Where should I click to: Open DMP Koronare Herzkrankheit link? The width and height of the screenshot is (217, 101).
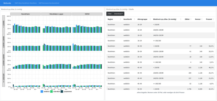(x=49, y=3)
